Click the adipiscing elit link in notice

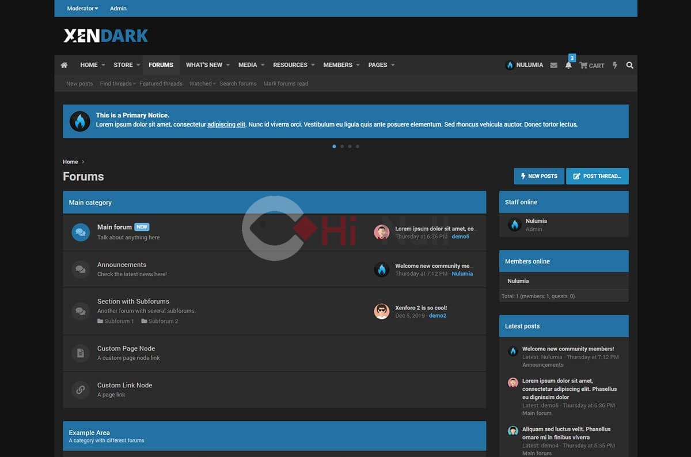(x=226, y=124)
